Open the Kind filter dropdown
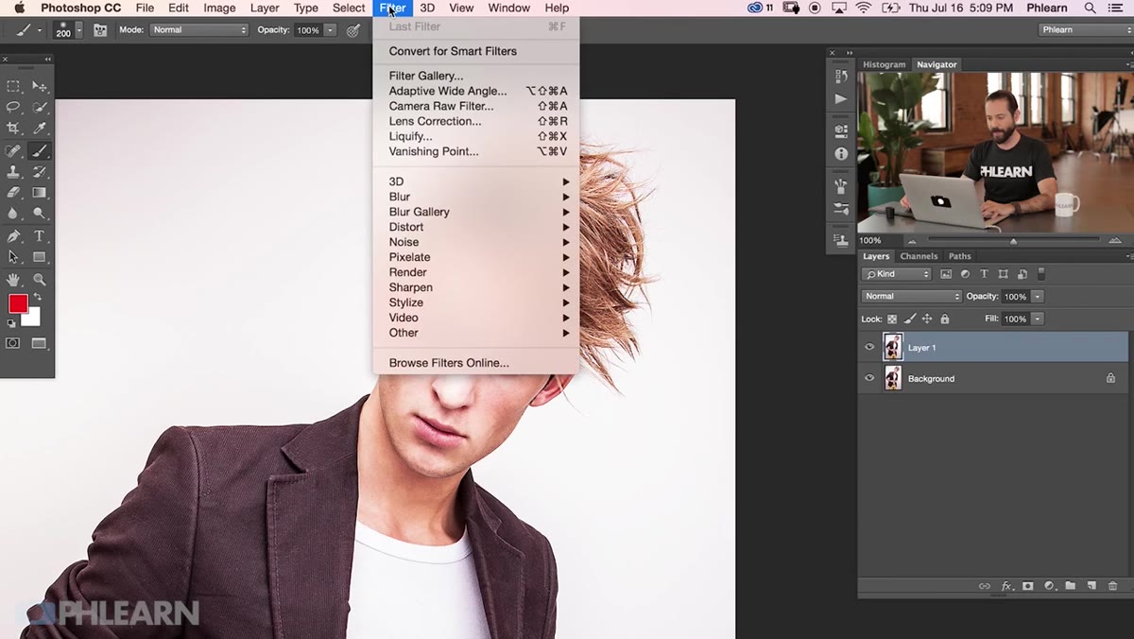This screenshot has height=639, width=1134. (x=897, y=274)
